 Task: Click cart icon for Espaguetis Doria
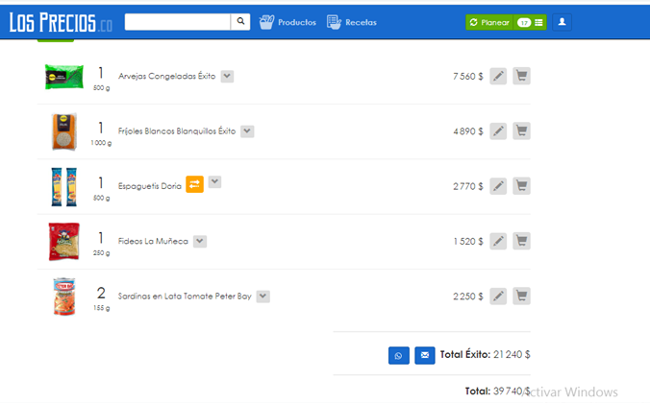point(521,186)
